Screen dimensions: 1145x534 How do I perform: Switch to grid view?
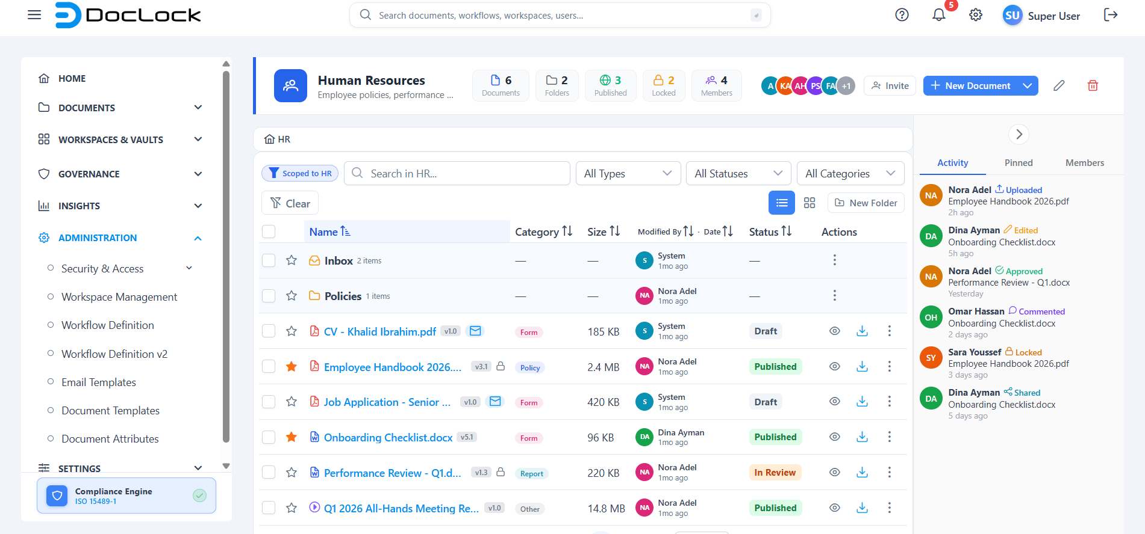tap(810, 203)
